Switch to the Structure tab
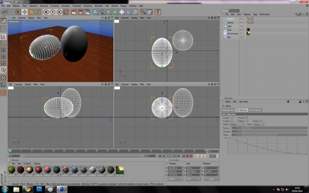This screenshot has height=193, width=309. [x=234, y=11]
